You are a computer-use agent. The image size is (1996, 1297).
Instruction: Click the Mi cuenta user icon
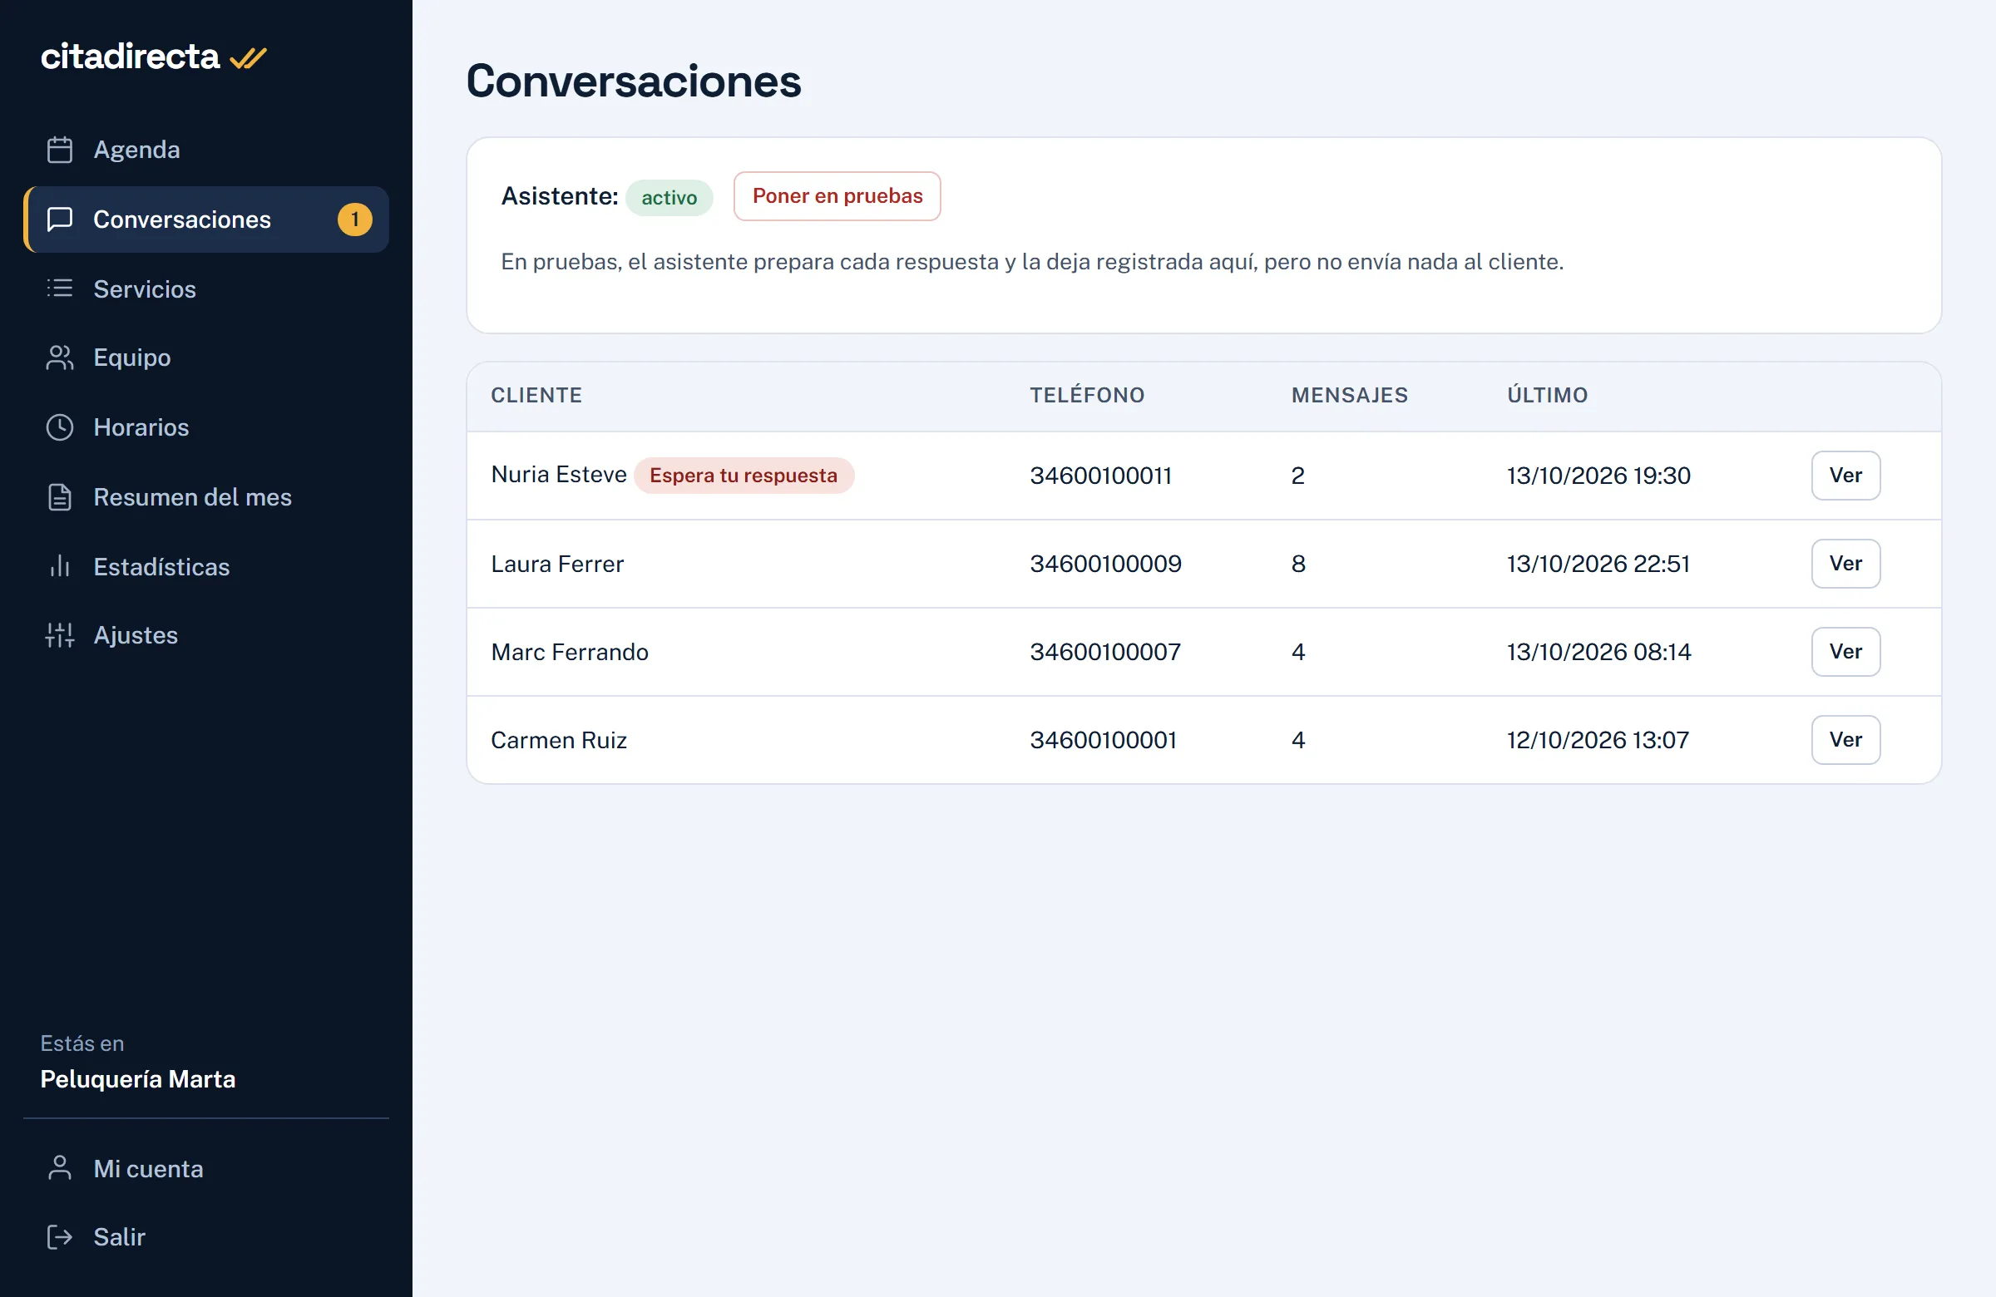tap(60, 1168)
